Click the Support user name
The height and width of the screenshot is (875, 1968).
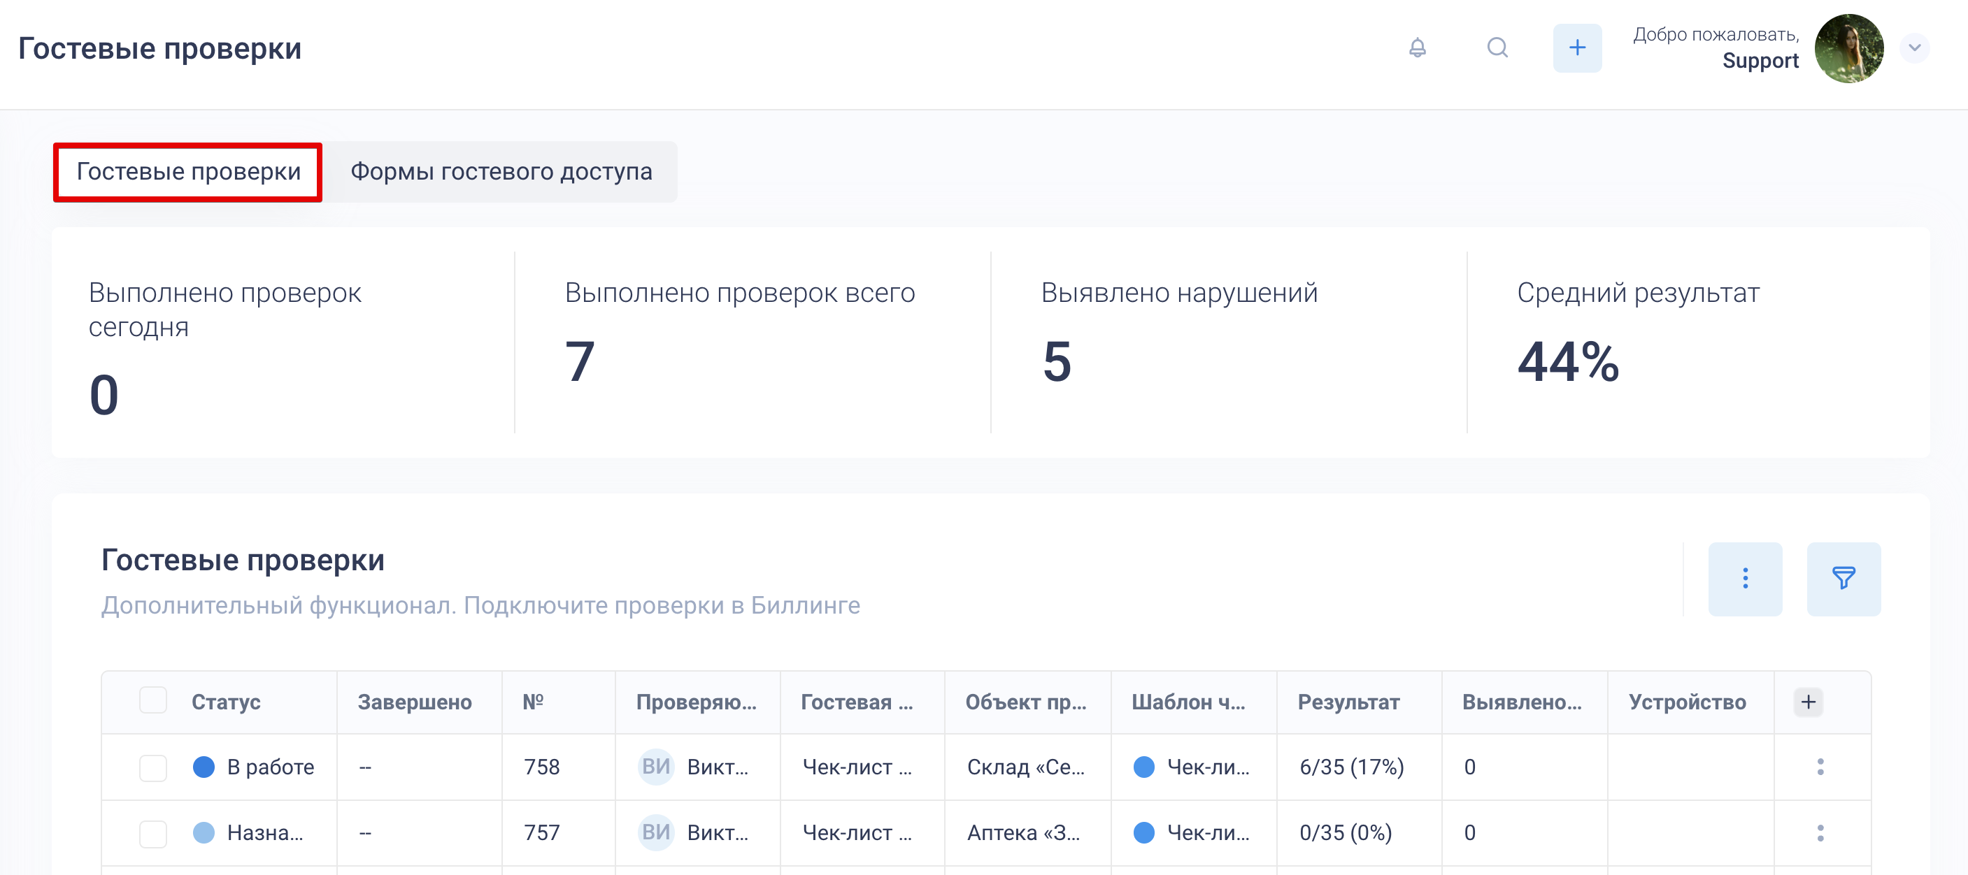click(1760, 61)
